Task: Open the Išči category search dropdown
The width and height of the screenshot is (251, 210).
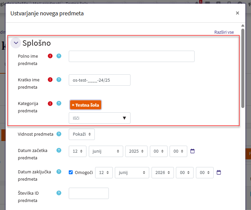Action: [99, 118]
